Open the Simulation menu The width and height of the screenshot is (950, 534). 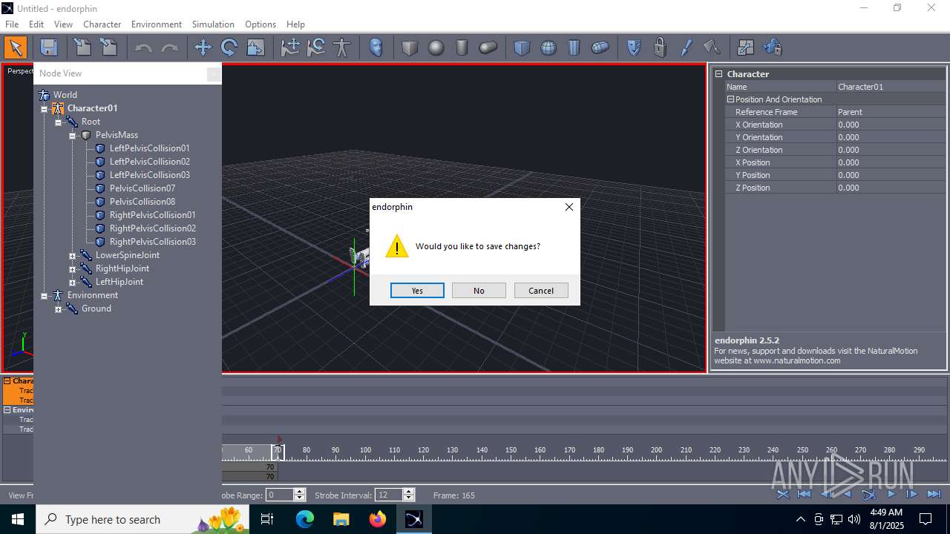(x=213, y=24)
